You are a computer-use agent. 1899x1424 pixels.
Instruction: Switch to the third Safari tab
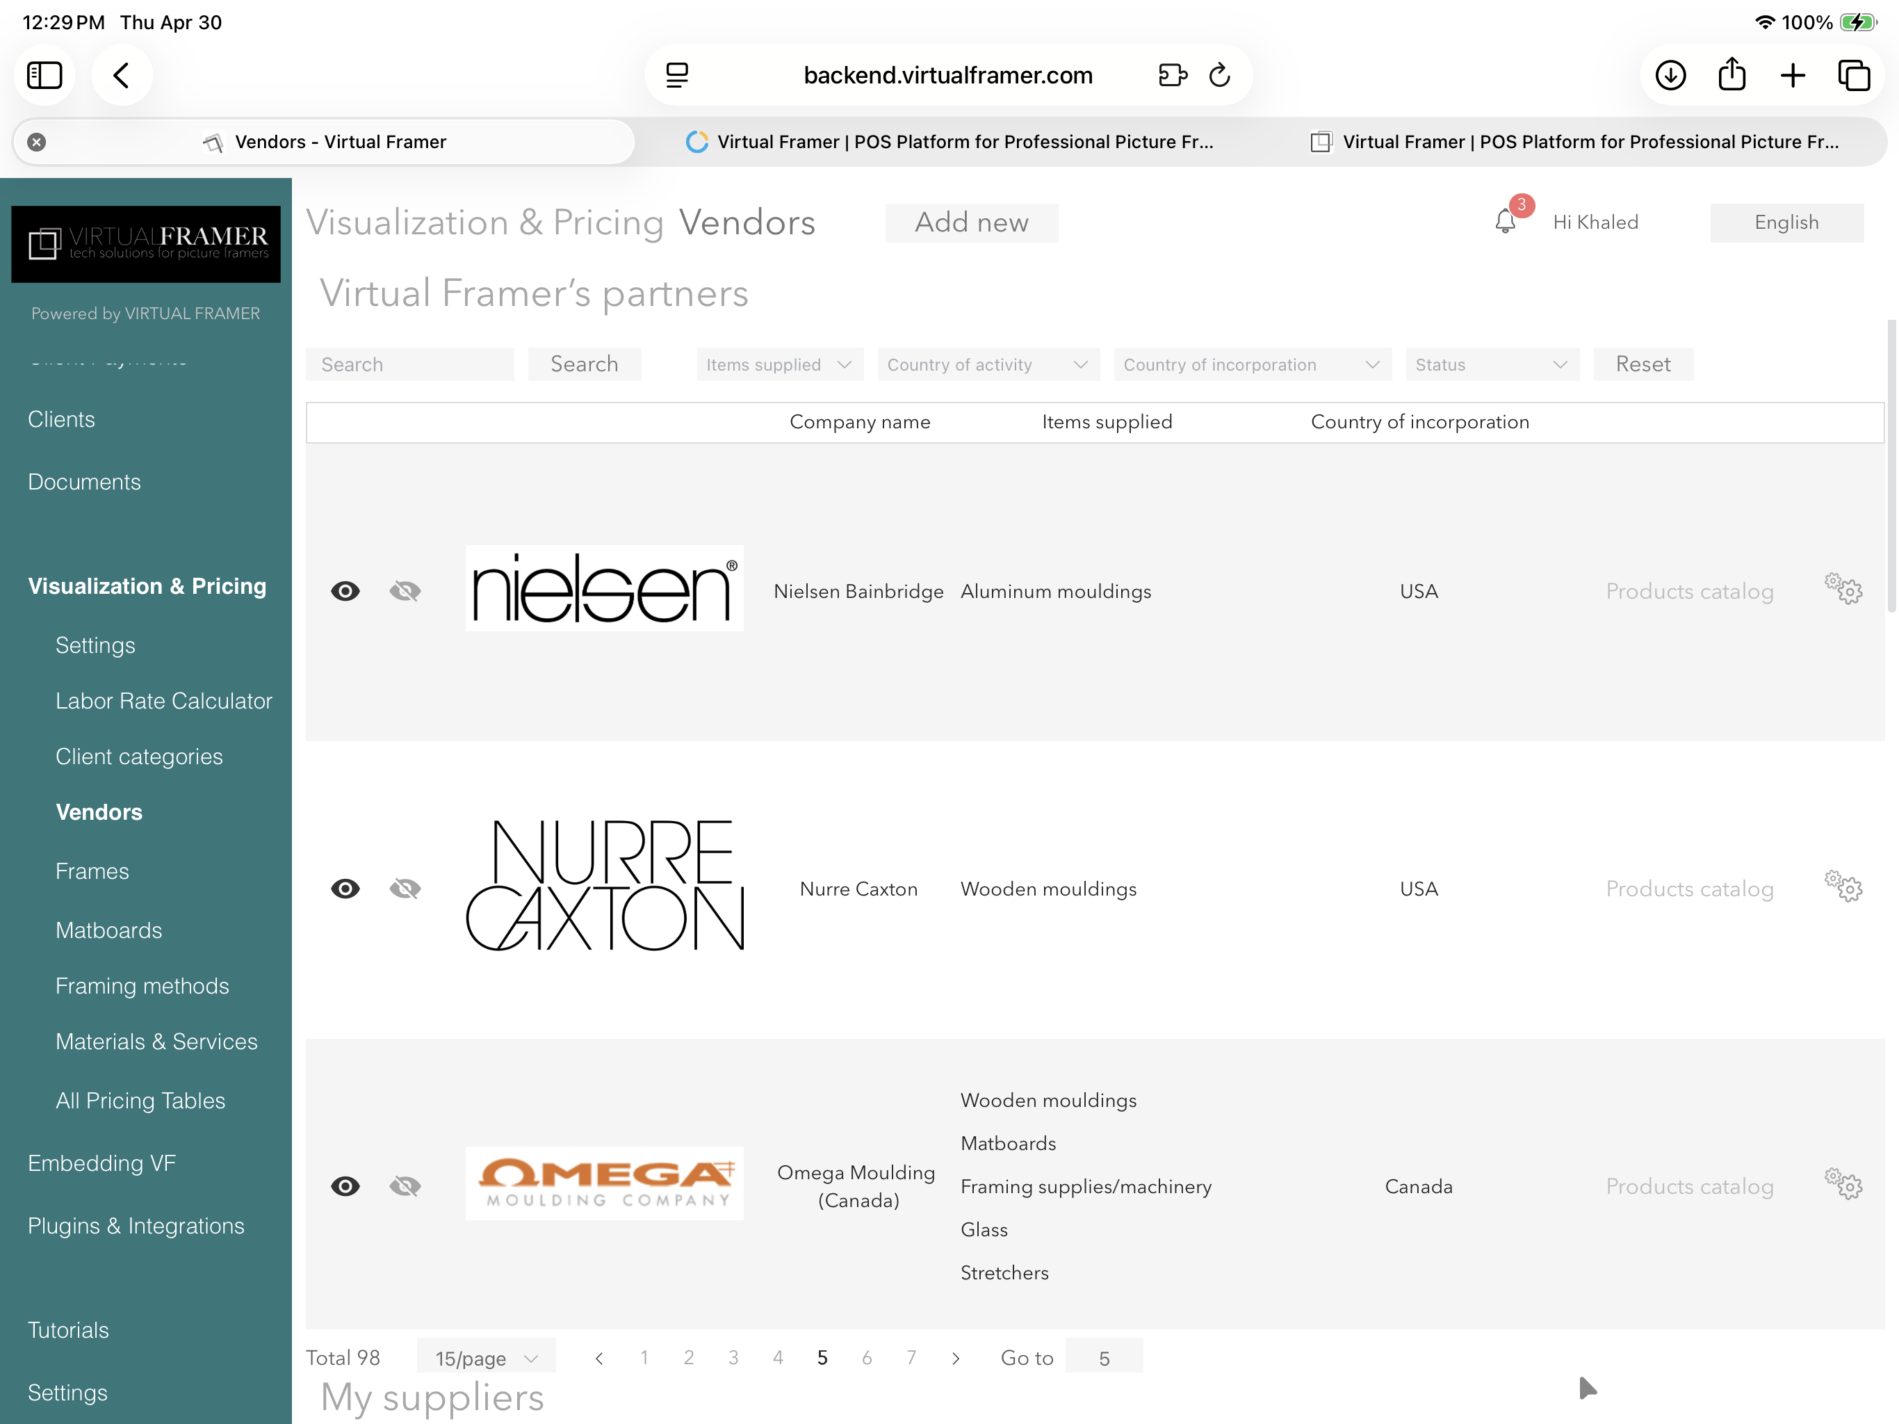click(x=1574, y=142)
